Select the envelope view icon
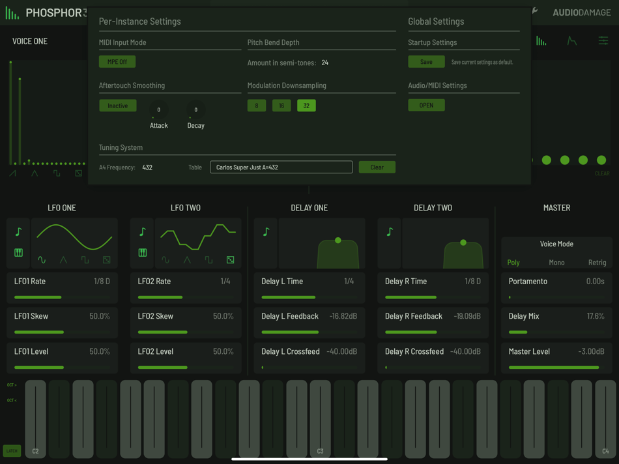The image size is (619, 464). [571, 40]
